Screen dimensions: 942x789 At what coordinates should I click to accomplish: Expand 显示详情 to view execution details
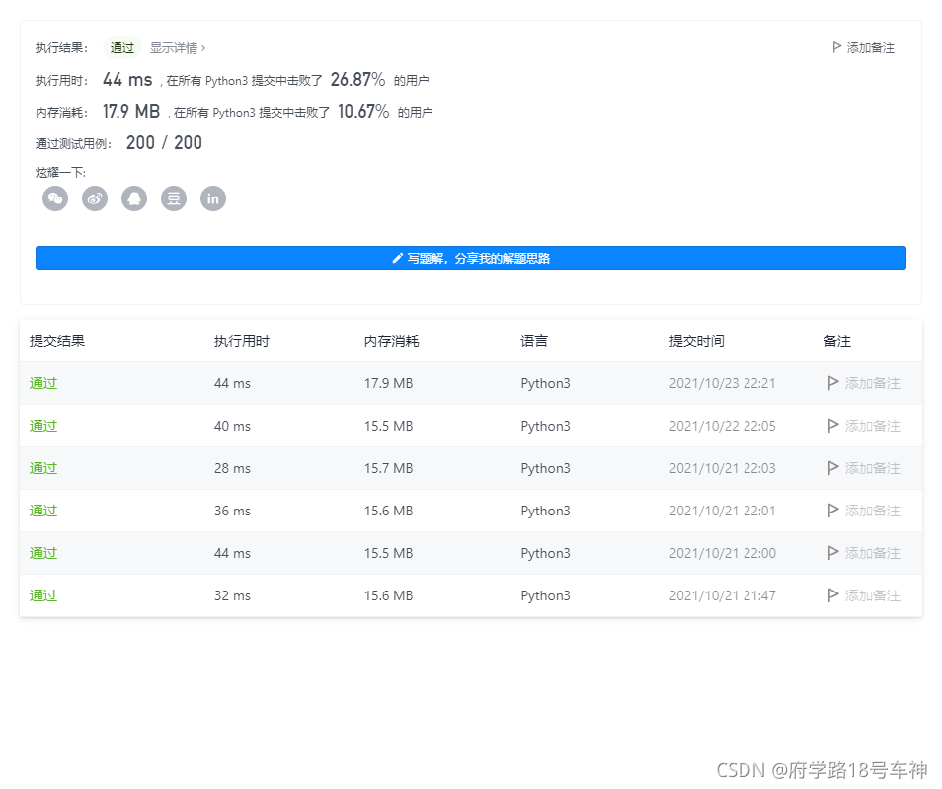(176, 47)
